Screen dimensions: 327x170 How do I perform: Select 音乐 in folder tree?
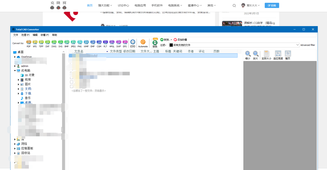[x=28, y=98]
